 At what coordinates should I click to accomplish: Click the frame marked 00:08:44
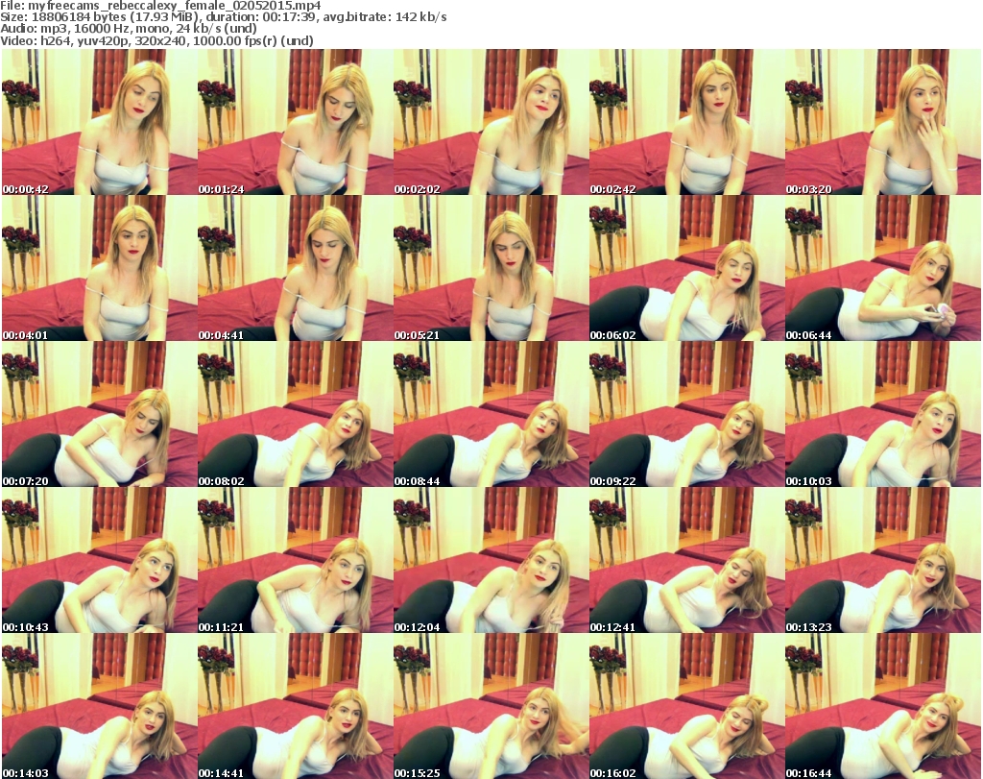point(491,414)
